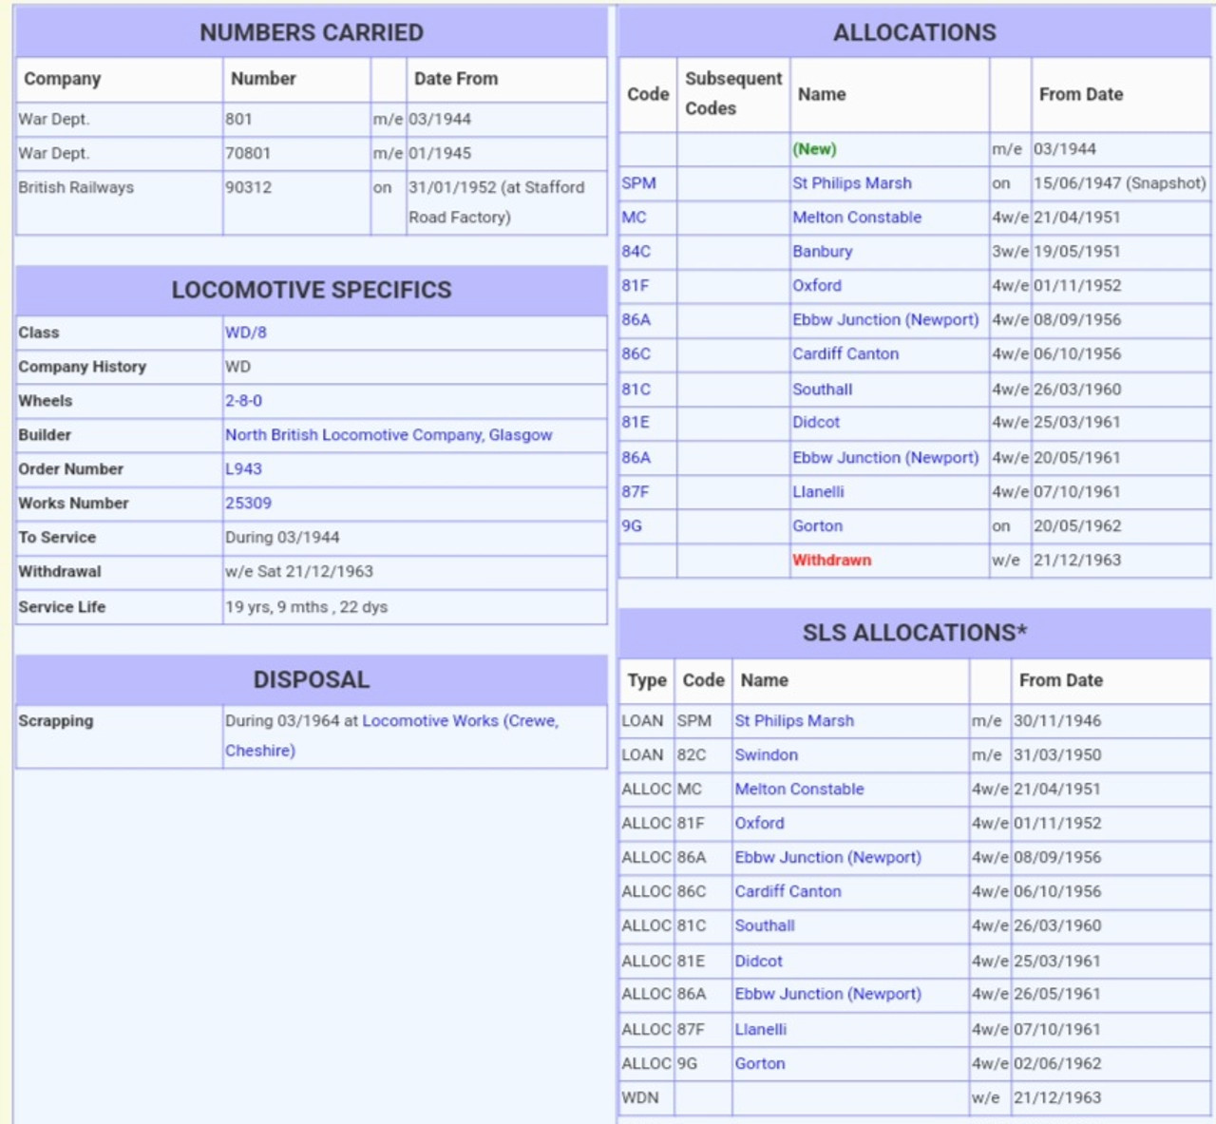This screenshot has width=1216, height=1124.
Task: Open the Swindon link in SLS Allocations
Action: [x=766, y=755]
